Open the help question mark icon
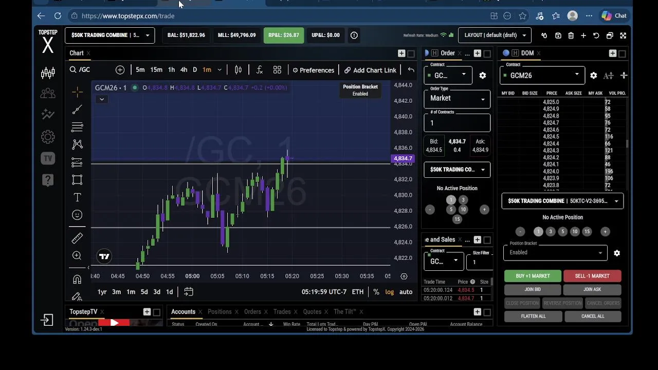Image resolution: width=658 pixels, height=370 pixels. [x=48, y=180]
